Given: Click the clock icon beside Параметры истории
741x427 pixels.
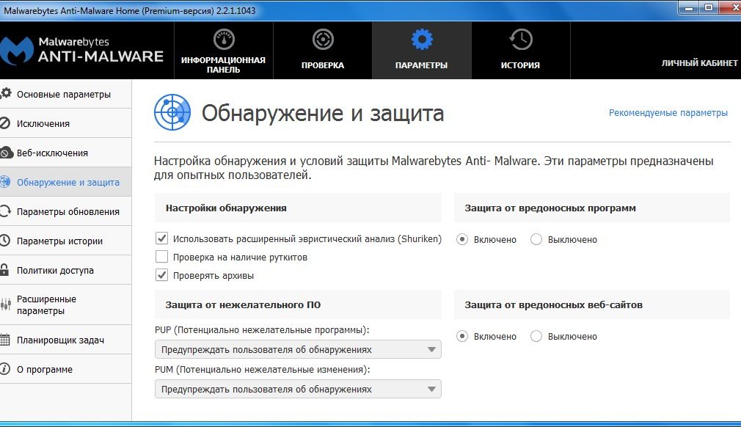Looking at the screenshot, I should click(x=4, y=241).
